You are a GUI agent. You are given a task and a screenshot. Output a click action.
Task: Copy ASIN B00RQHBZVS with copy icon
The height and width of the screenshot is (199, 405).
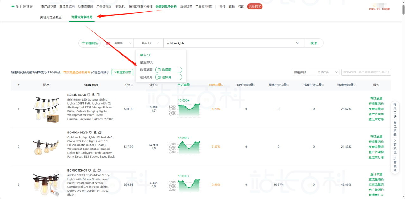point(100,132)
